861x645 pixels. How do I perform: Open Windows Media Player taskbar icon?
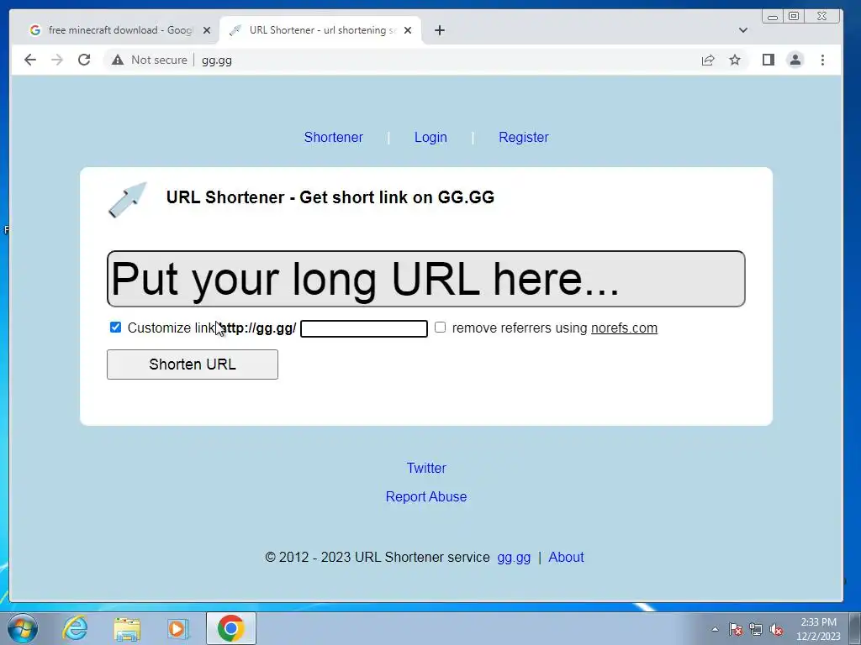[x=178, y=628]
